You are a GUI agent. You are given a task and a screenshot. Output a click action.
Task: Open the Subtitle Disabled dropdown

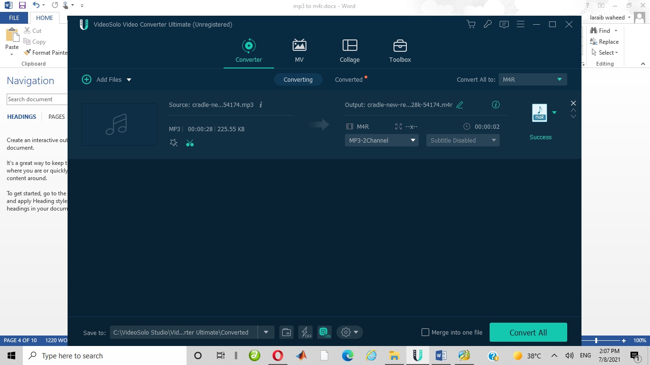tap(463, 140)
